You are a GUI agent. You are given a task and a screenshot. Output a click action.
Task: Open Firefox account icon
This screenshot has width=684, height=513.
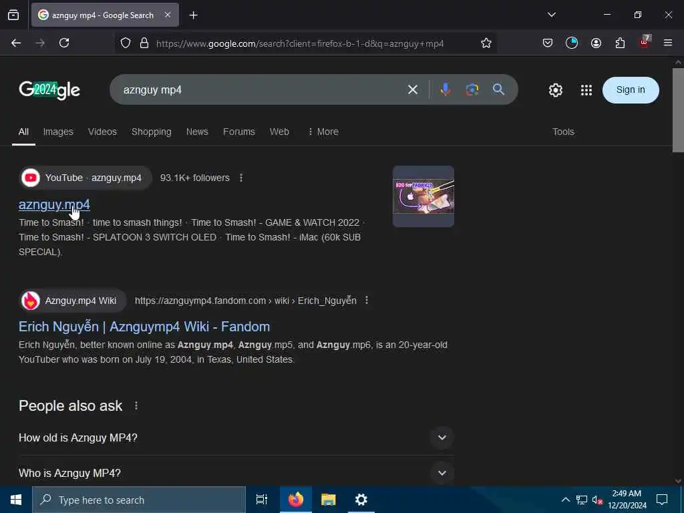tap(596, 43)
